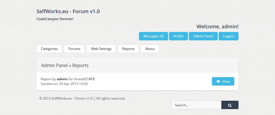Select the Web Settings tab

point(101,49)
